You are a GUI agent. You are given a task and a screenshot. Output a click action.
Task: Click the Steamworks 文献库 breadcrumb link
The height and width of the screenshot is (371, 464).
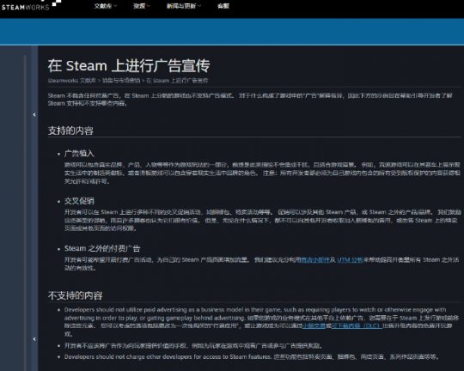[72, 81]
